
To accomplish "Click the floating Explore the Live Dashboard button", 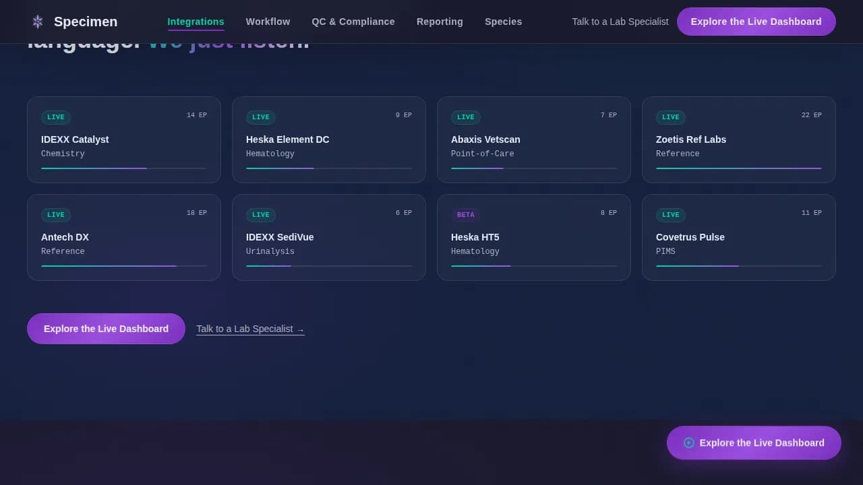I will coord(754,443).
